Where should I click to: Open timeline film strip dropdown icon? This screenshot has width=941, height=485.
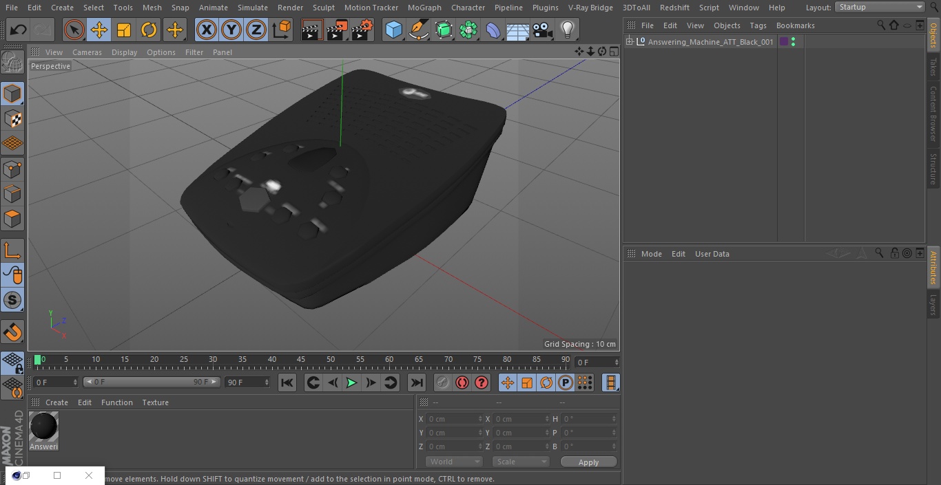[x=610, y=382]
